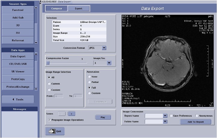Open the SR Viewer data app

click(17, 71)
